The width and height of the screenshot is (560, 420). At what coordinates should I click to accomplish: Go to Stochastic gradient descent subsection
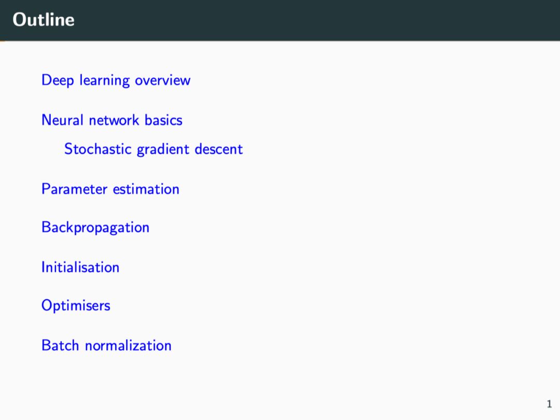153,149
